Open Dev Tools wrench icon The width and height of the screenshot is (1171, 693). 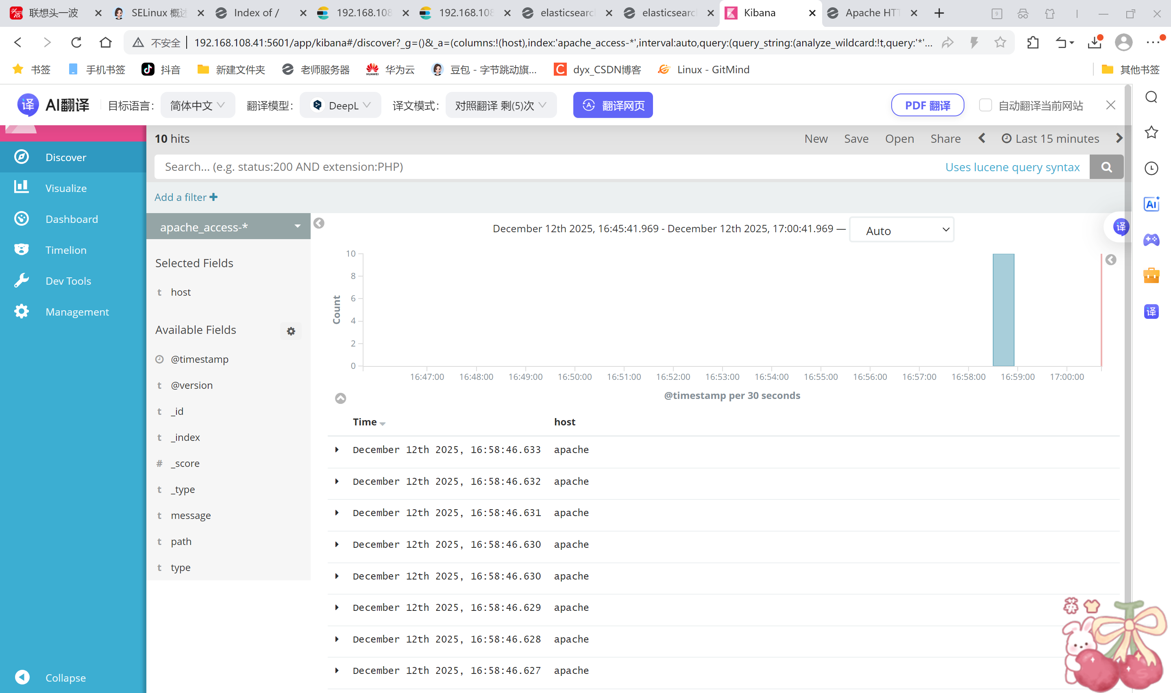point(22,281)
